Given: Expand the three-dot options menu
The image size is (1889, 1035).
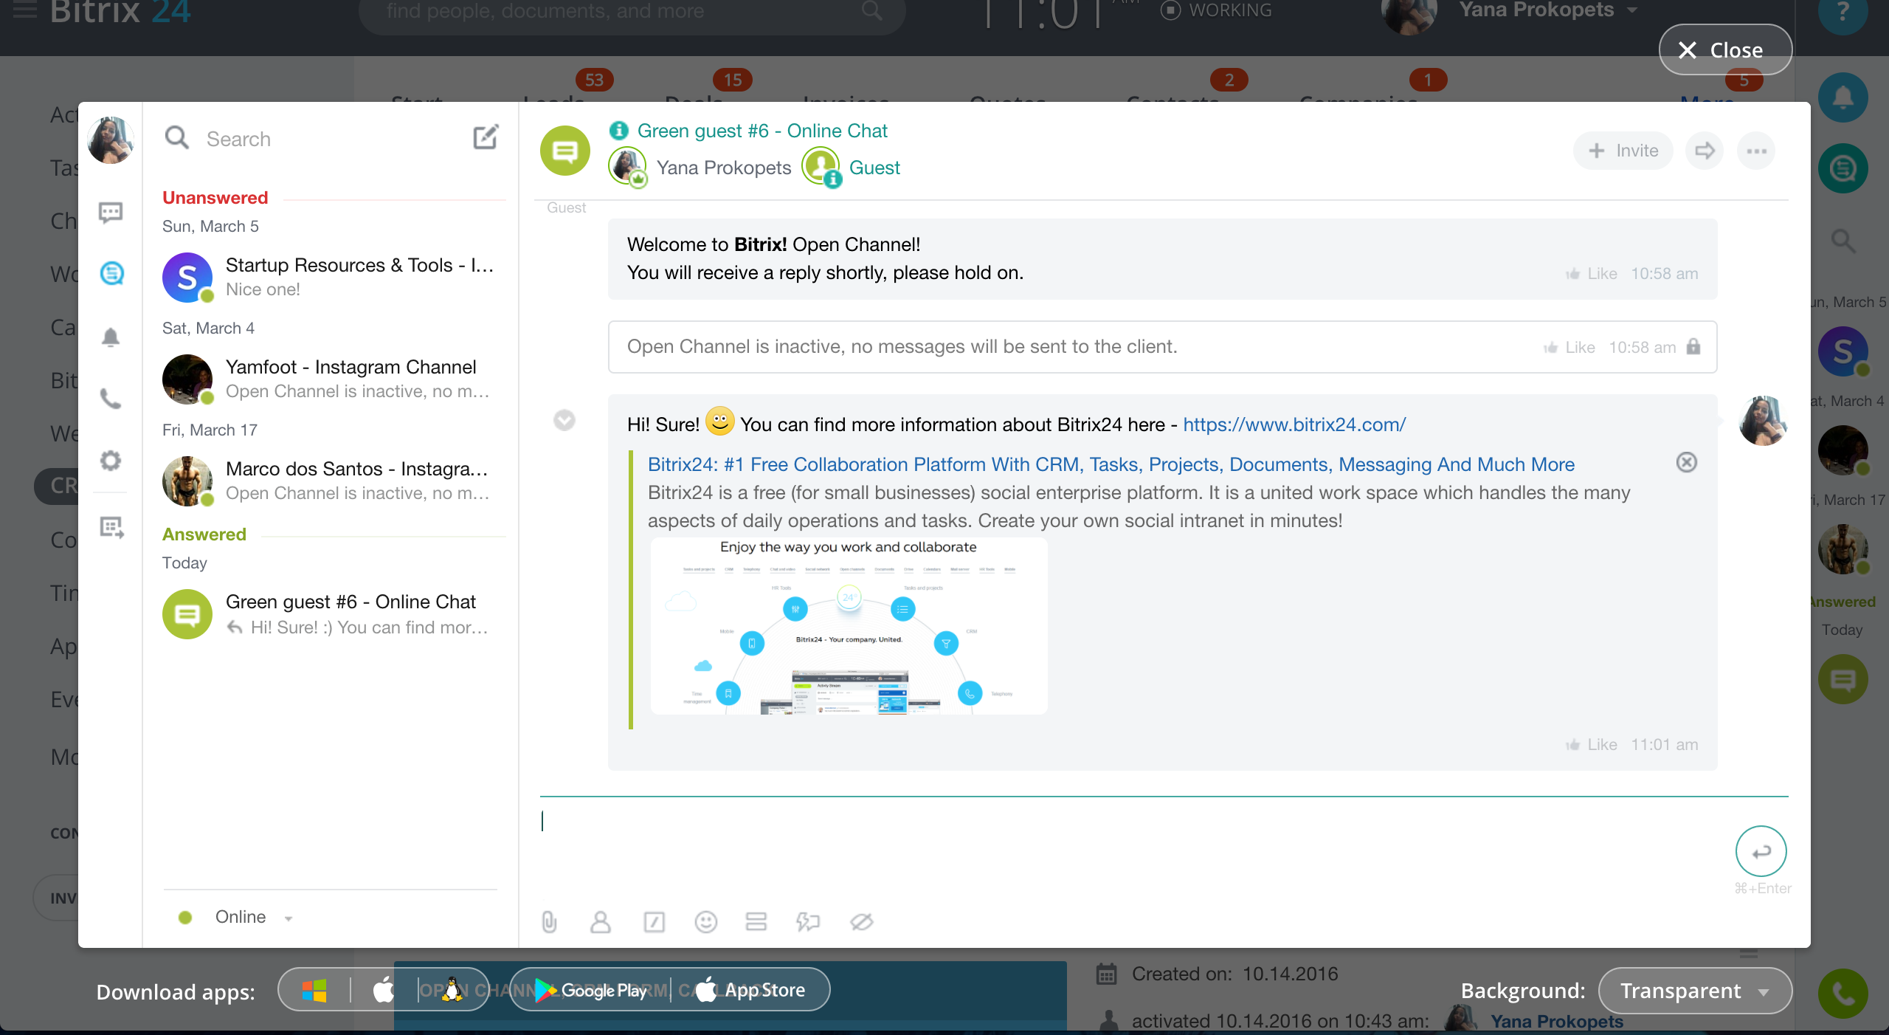Looking at the screenshot, I should pos(1756,151).
